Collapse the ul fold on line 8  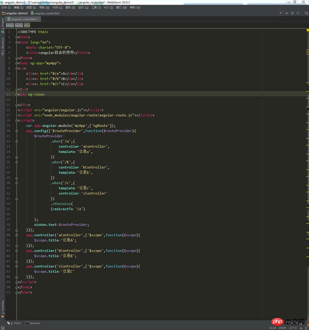click(x=17, y=68)
